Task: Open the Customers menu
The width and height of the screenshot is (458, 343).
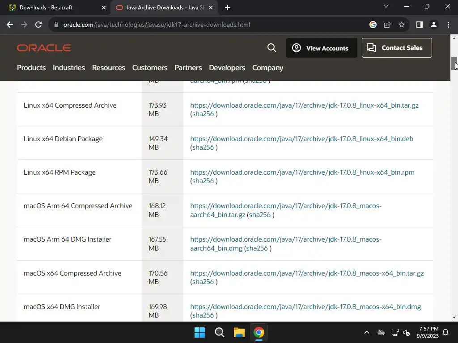Action: (150, 68)
